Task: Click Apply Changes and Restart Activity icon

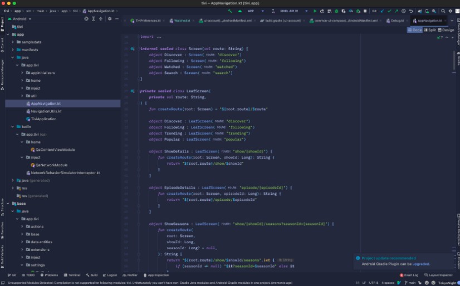Action: [x=322, y=11]
